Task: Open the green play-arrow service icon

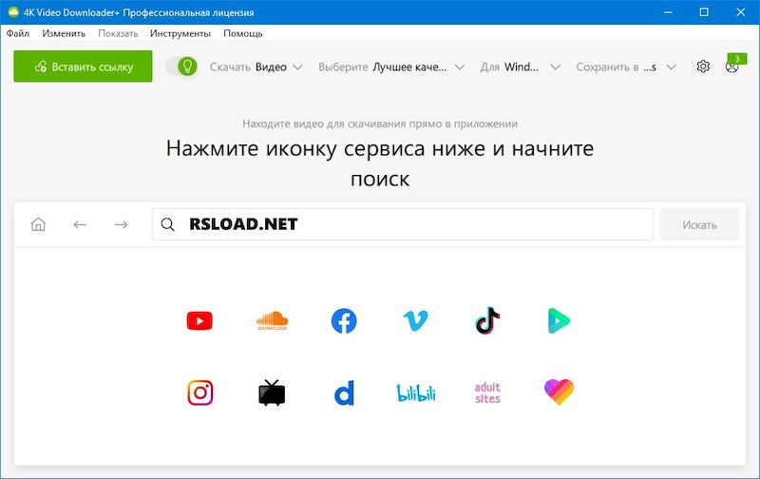Action: tap(559, 321)
